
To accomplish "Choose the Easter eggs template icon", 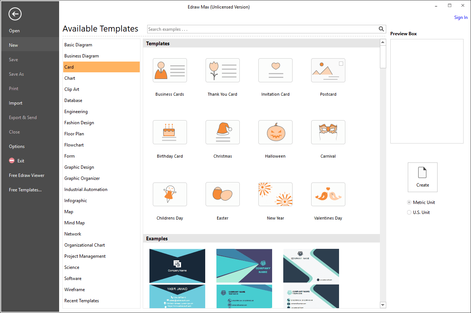I will click(223, 194).
